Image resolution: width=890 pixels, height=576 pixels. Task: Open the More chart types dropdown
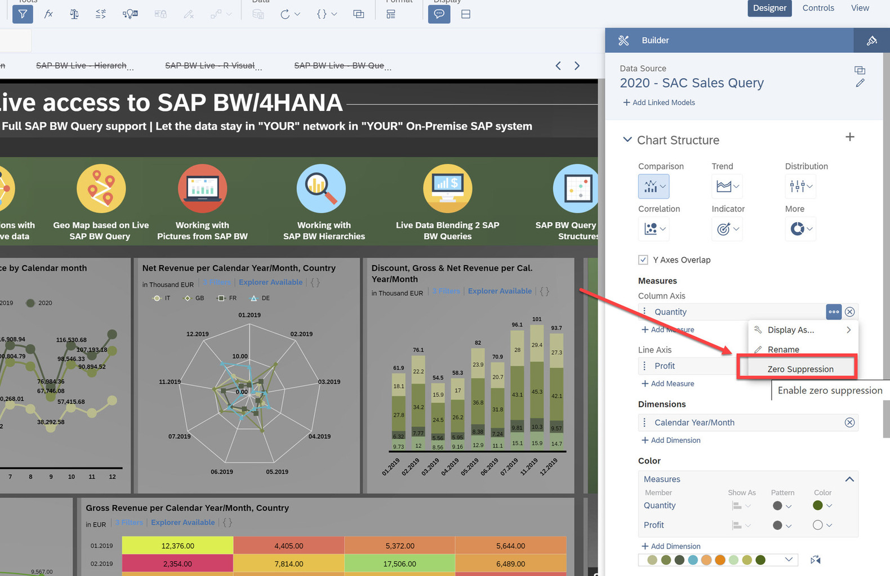pos(801,229)
